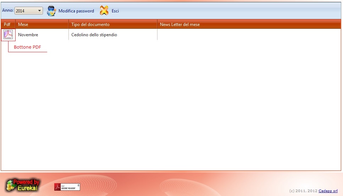343x196 pixels.
Task: Open the Novembre payslip PDF icon
Action: click(8, 34)
